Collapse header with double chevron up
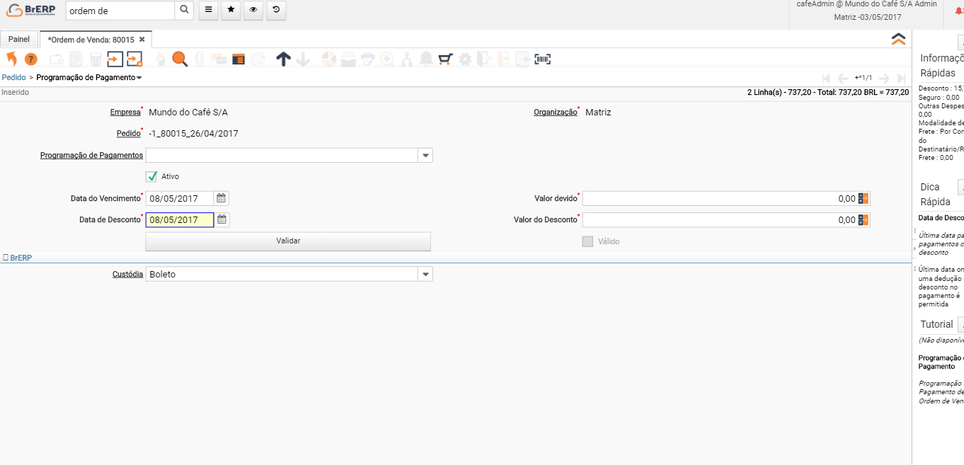Viewport: 964px width, 465px height. click(x=898, y=40)
